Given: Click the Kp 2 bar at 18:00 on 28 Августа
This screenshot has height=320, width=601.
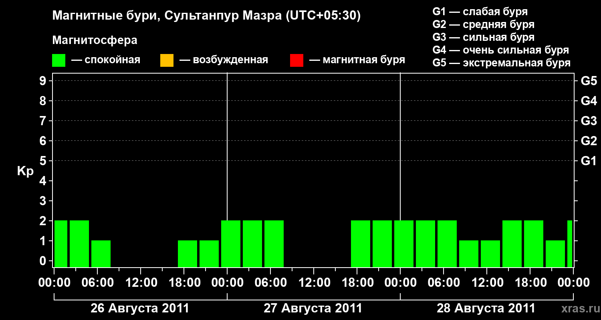Looking at the screenshot, I should pos(534,244).
